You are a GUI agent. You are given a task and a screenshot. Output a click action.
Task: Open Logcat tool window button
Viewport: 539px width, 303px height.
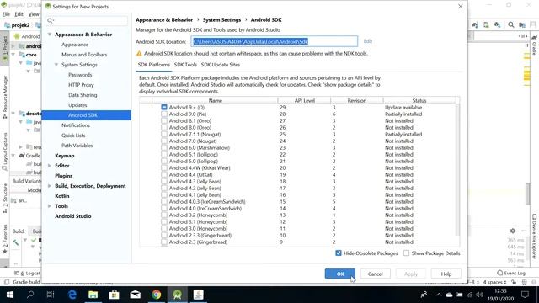[27, 273]
